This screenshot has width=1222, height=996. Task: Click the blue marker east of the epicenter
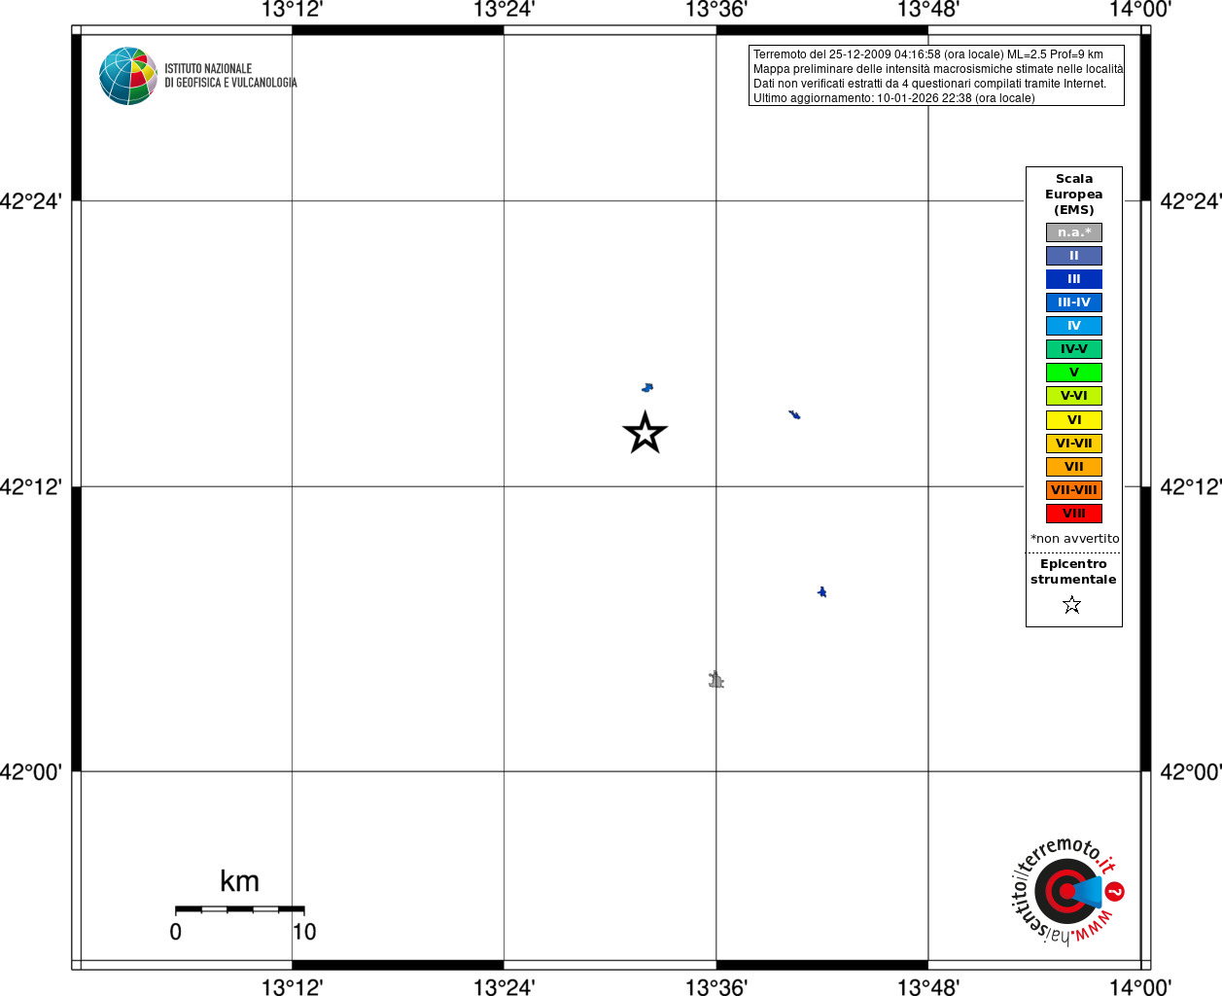point(794,415)
